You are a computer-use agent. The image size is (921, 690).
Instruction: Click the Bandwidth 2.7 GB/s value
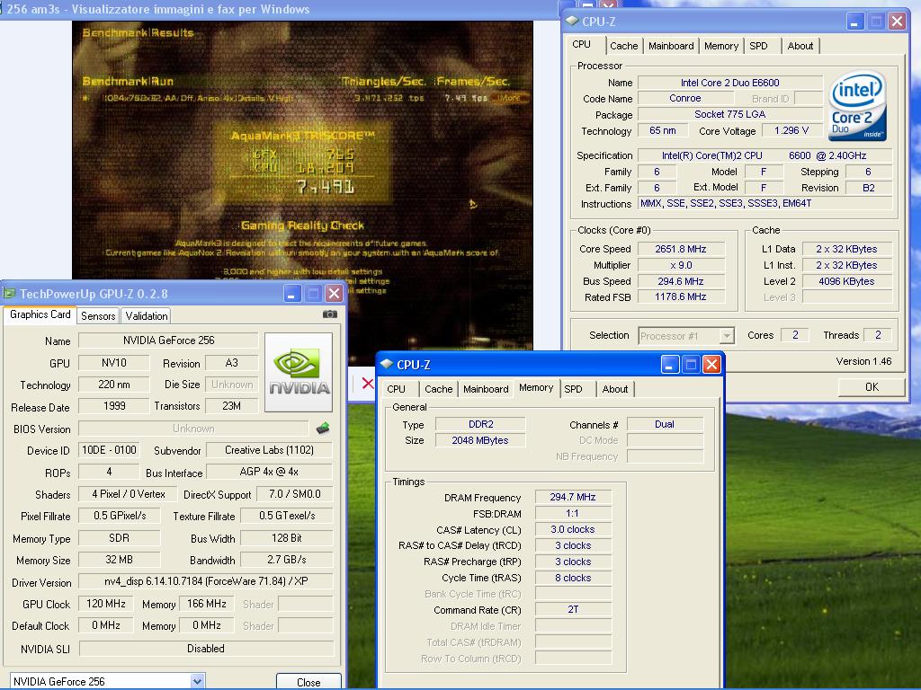tap(287, 559)
